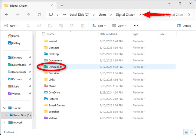
Task: Click the search magnifier icon
Action: click(x=189, y=15)
